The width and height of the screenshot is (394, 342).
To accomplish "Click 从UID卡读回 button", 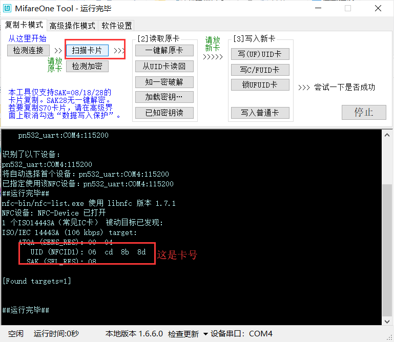I will [164, 66].
